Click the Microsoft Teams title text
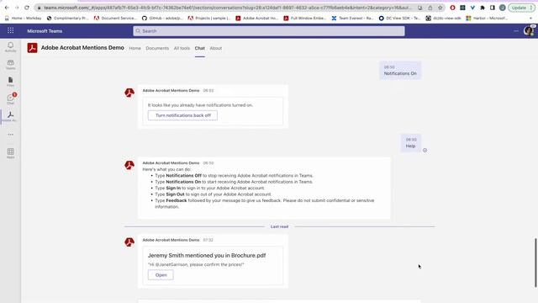This screenshot has height=303, width=538. coord(45,31)
